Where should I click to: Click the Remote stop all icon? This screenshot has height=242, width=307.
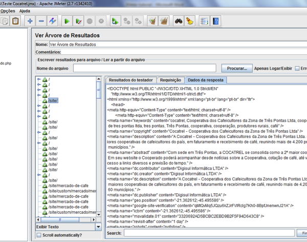click(127, 21)
